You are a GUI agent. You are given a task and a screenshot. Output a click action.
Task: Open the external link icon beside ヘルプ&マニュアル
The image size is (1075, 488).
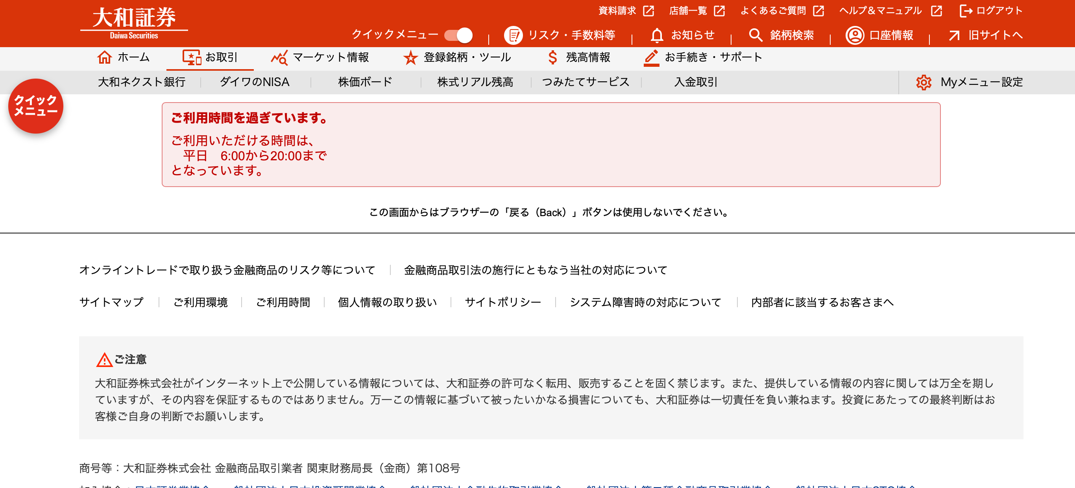936,11
